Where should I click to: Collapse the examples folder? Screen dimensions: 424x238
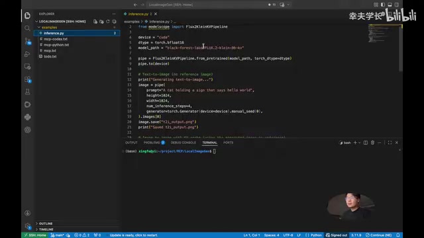(x=49, y=27)
